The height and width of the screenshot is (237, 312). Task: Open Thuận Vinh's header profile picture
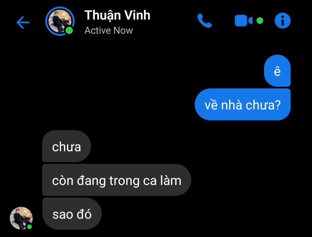60,21
